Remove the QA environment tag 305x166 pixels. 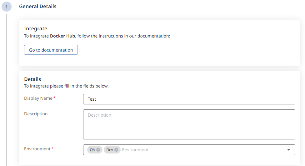98,150
